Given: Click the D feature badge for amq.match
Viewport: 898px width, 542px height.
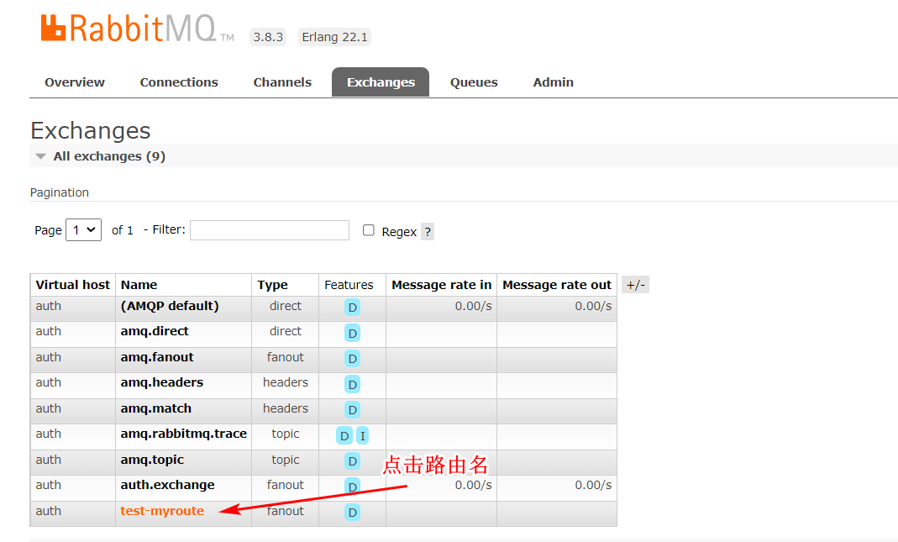Looking at the screenshot, I should tap(352, 410).
